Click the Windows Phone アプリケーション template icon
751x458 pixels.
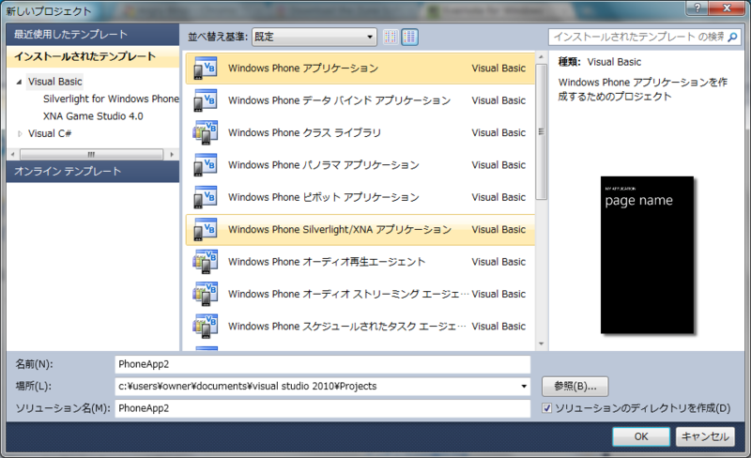click(205, 68)
